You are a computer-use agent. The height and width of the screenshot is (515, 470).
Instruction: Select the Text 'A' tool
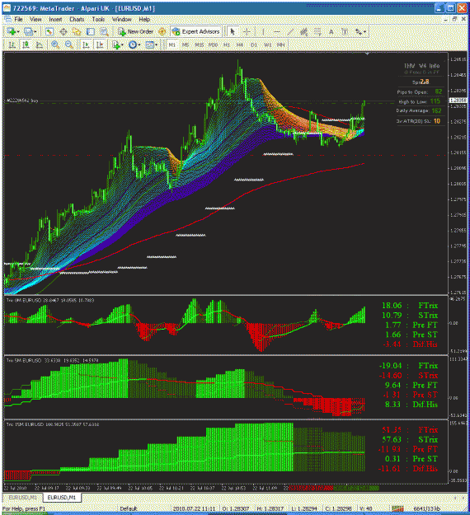point(331,31)
